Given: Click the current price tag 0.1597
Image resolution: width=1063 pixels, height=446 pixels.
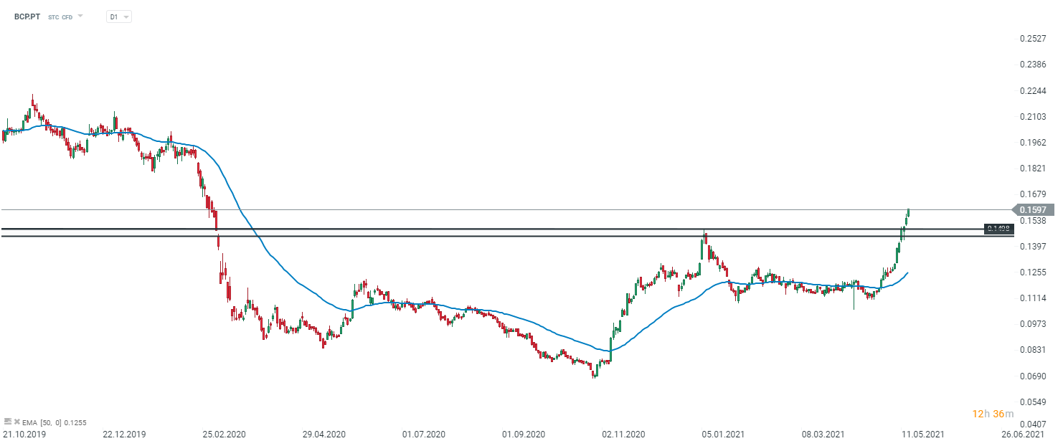Looking at the screenshot, I should [1034, 209].
